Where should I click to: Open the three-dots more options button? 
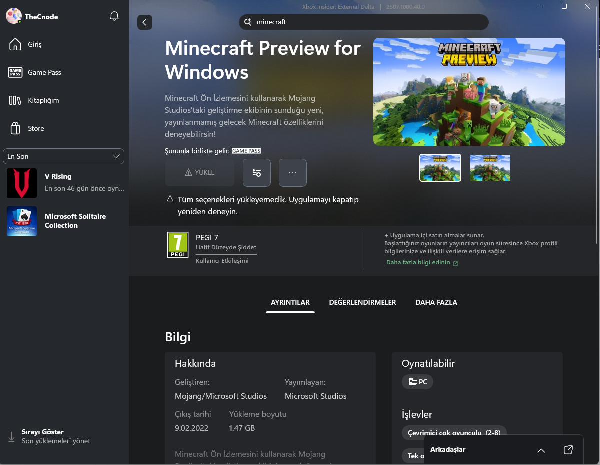tap(292, 173)
